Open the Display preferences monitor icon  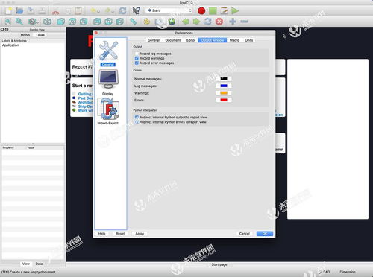(x=108, y=79)
